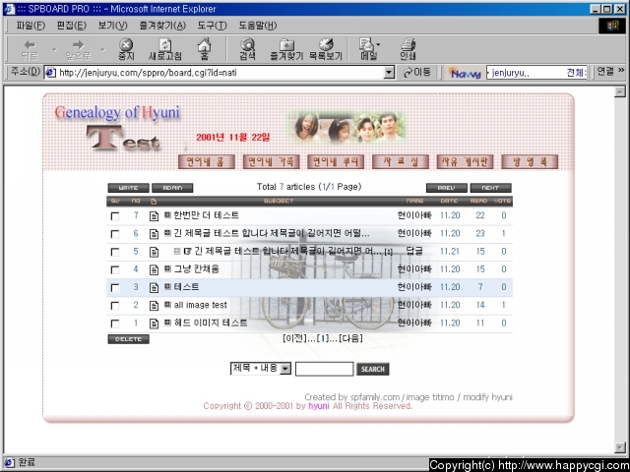Open article titled 헤드 이미지 테스트

pyautogui.click(x=211, y=324)
